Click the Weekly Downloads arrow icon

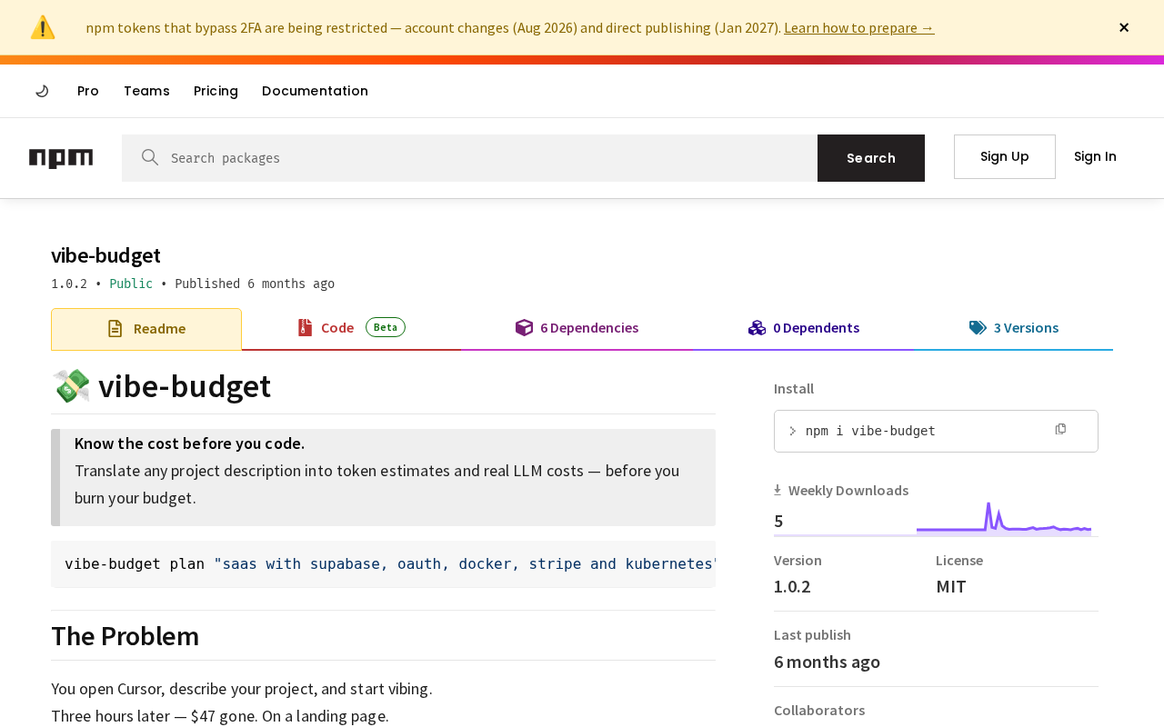[x=778, y=490]
